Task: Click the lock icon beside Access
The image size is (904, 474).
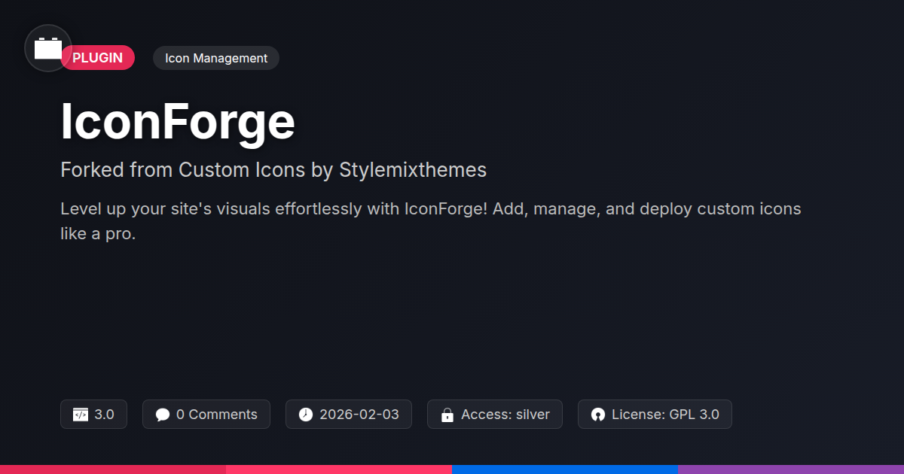Action: (x=447, y=415)
